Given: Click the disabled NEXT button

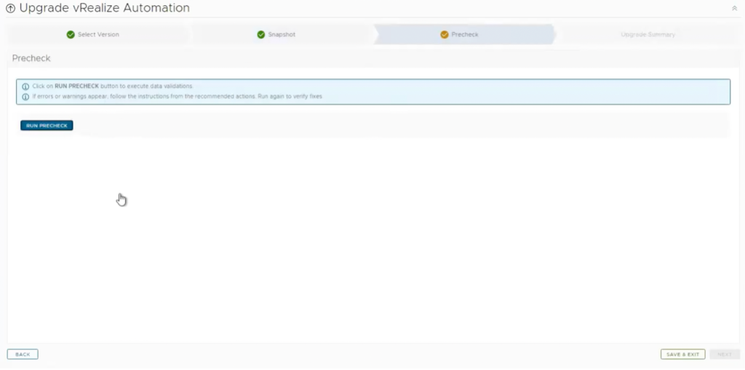Looking at the screenshot, I should click(x=725, y=354).
